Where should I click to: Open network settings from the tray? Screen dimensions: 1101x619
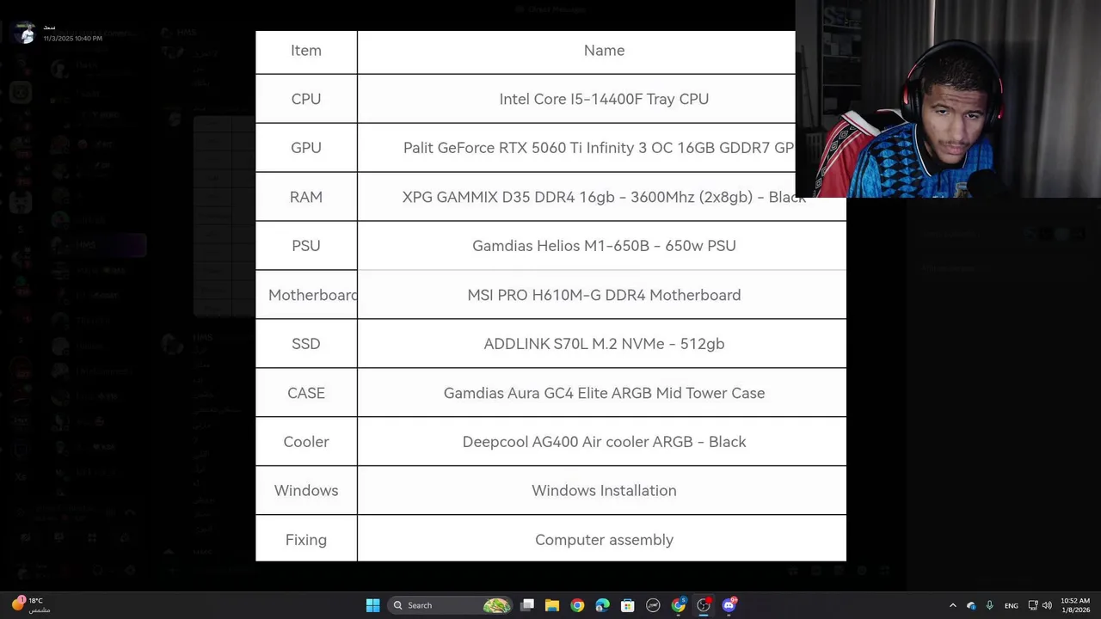1033,605
